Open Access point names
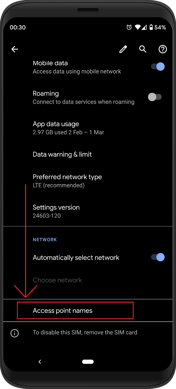This screenshot has height=389, width=176. 63,311
